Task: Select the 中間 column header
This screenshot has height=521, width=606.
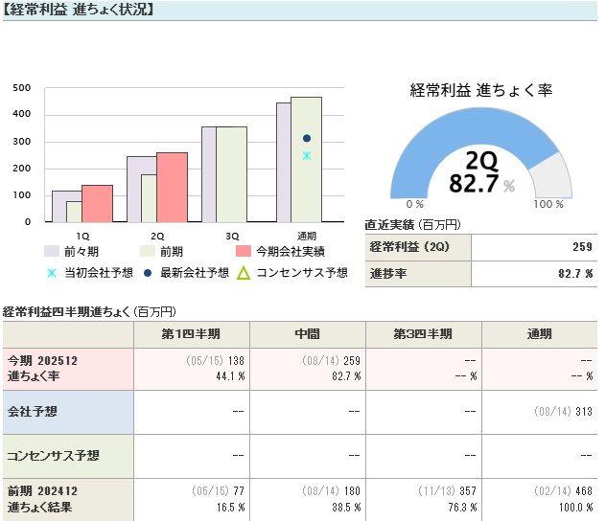Action: tap(307, 334)
